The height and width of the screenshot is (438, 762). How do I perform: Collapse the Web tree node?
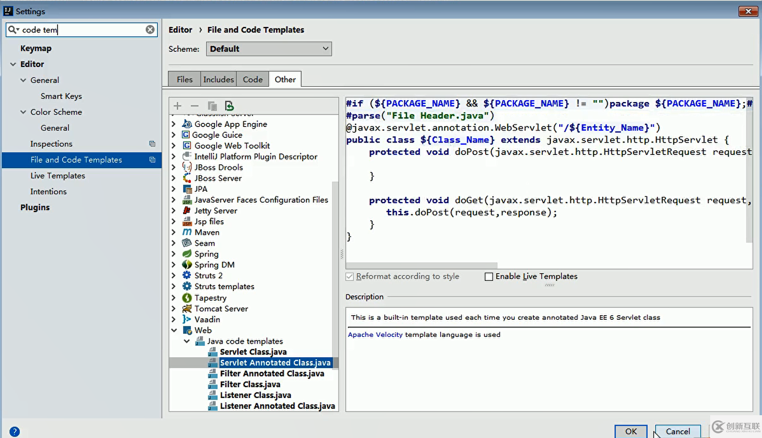(174, 330)
